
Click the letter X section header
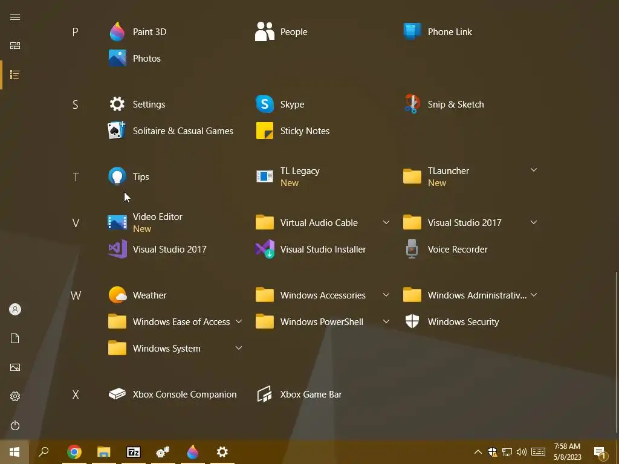pos(76,394)
